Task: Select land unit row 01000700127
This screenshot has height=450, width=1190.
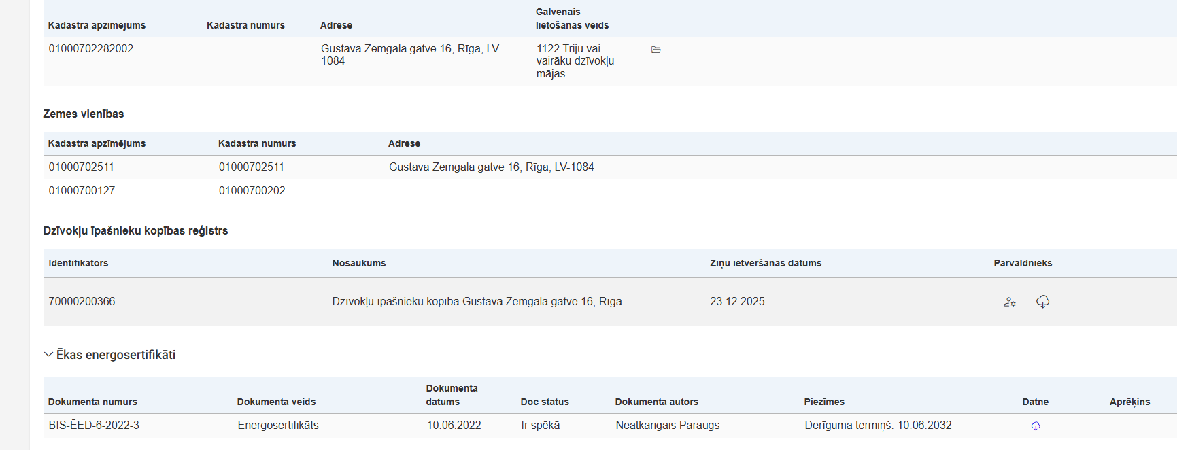Action: 82,191
